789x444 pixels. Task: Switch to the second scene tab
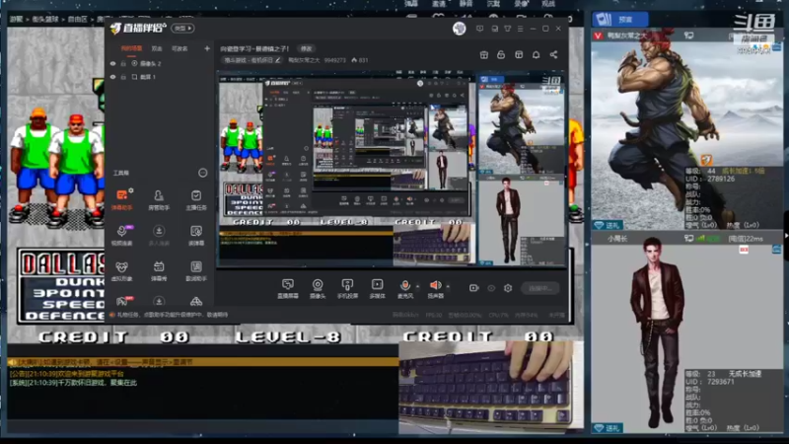[157, 48]
